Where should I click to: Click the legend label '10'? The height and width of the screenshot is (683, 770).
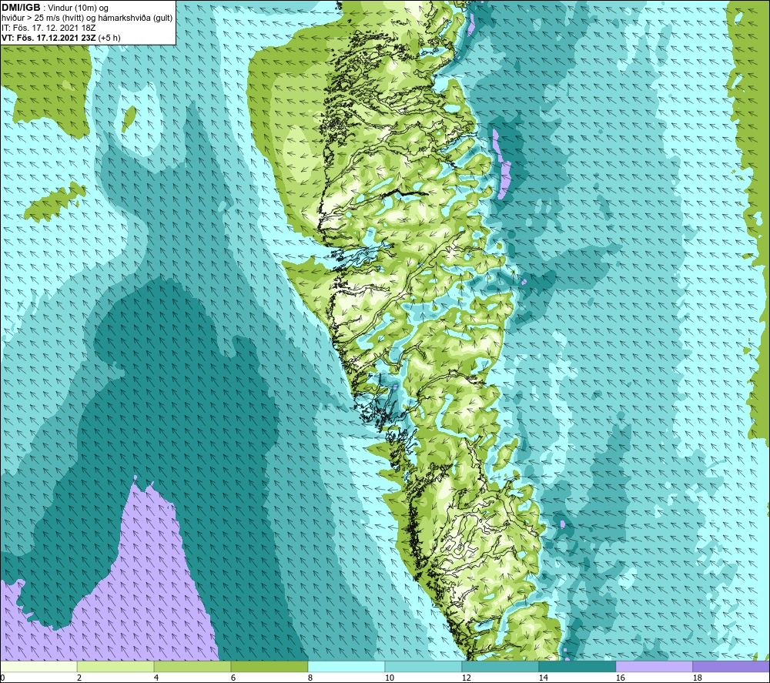(389, 678)
